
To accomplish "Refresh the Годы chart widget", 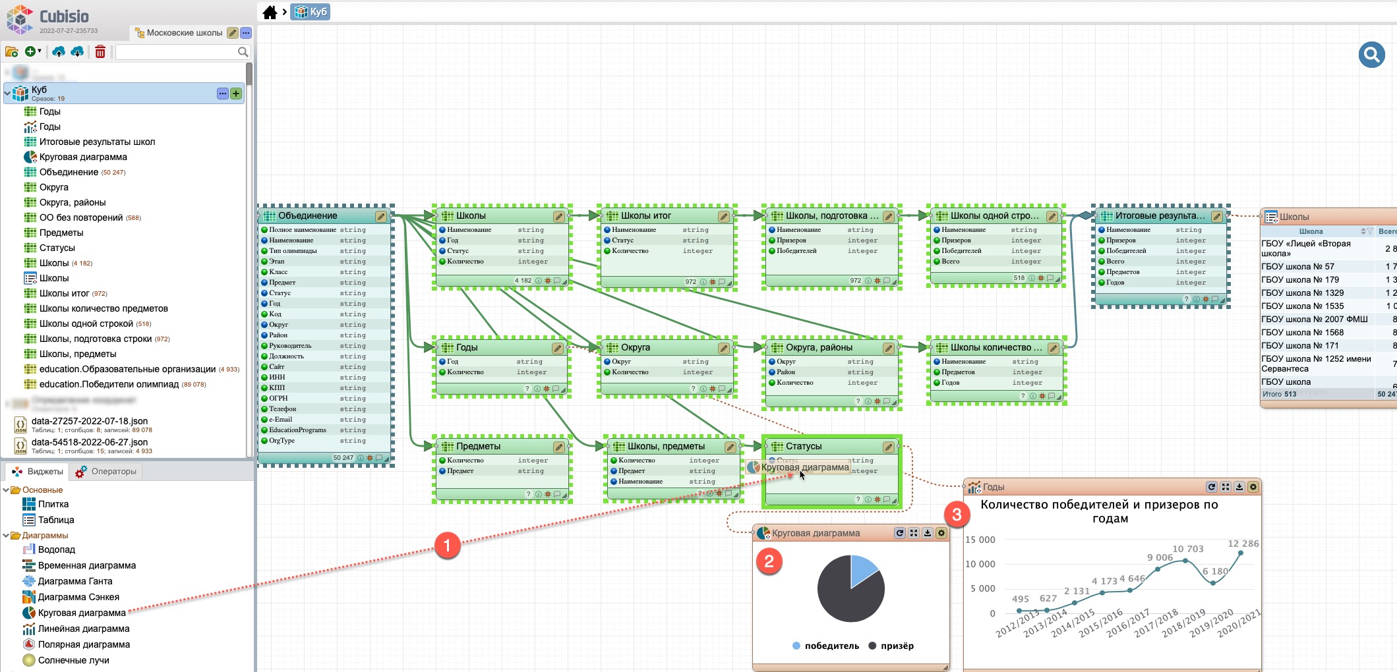I will click(1211, 487).
